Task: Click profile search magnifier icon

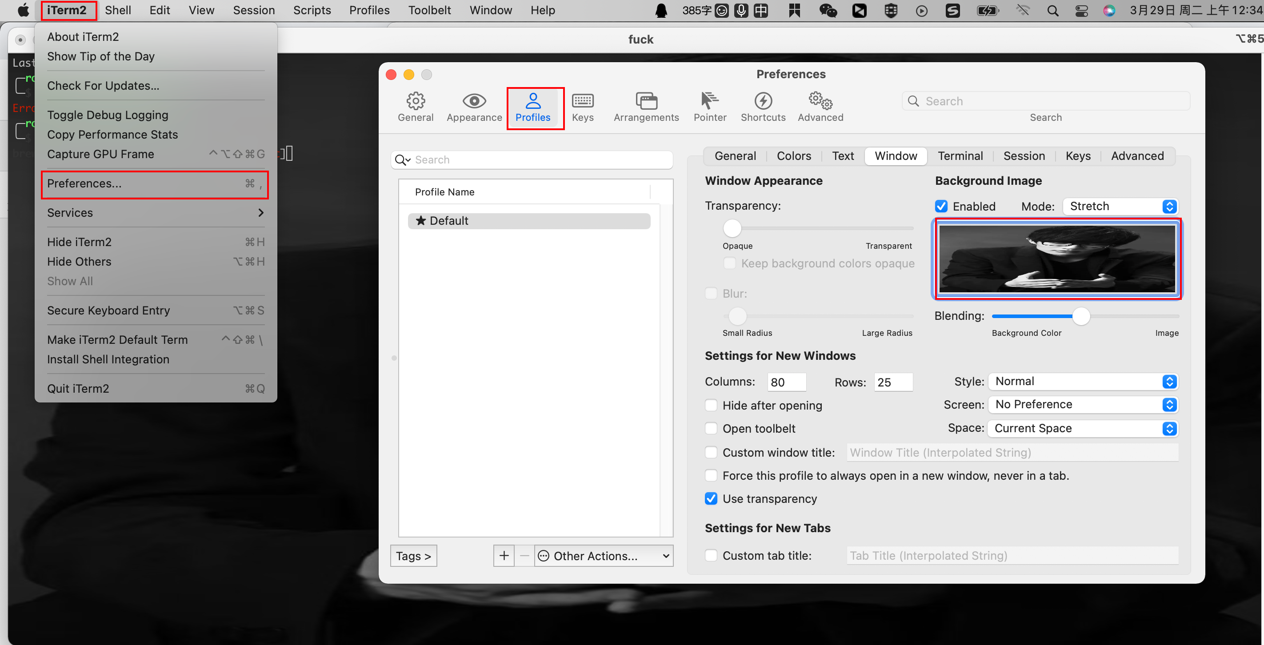Action: pos(402,160)
